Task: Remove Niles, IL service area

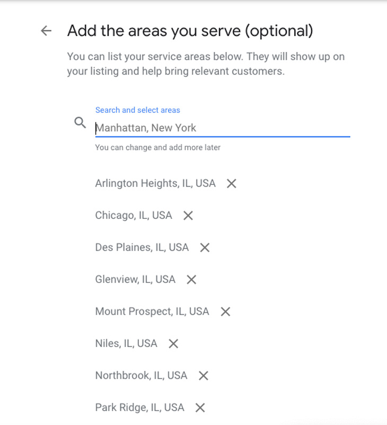Action: click(173, 343)
